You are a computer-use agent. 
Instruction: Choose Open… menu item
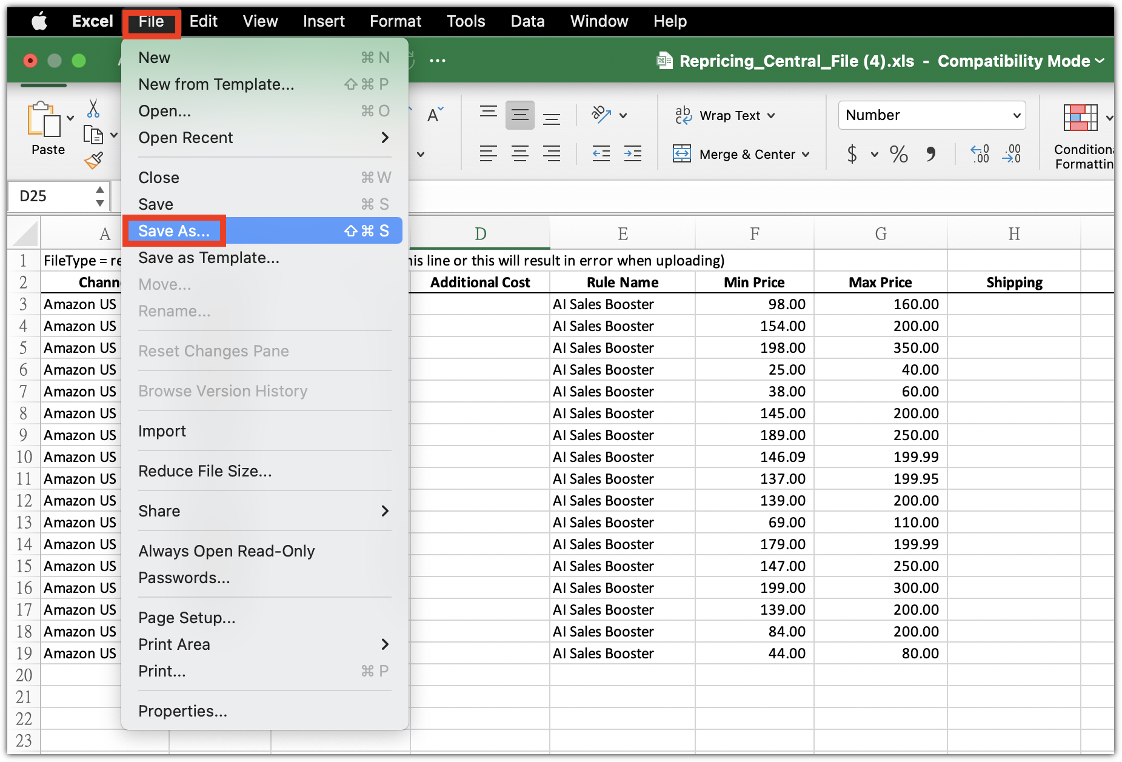point(264,111)
